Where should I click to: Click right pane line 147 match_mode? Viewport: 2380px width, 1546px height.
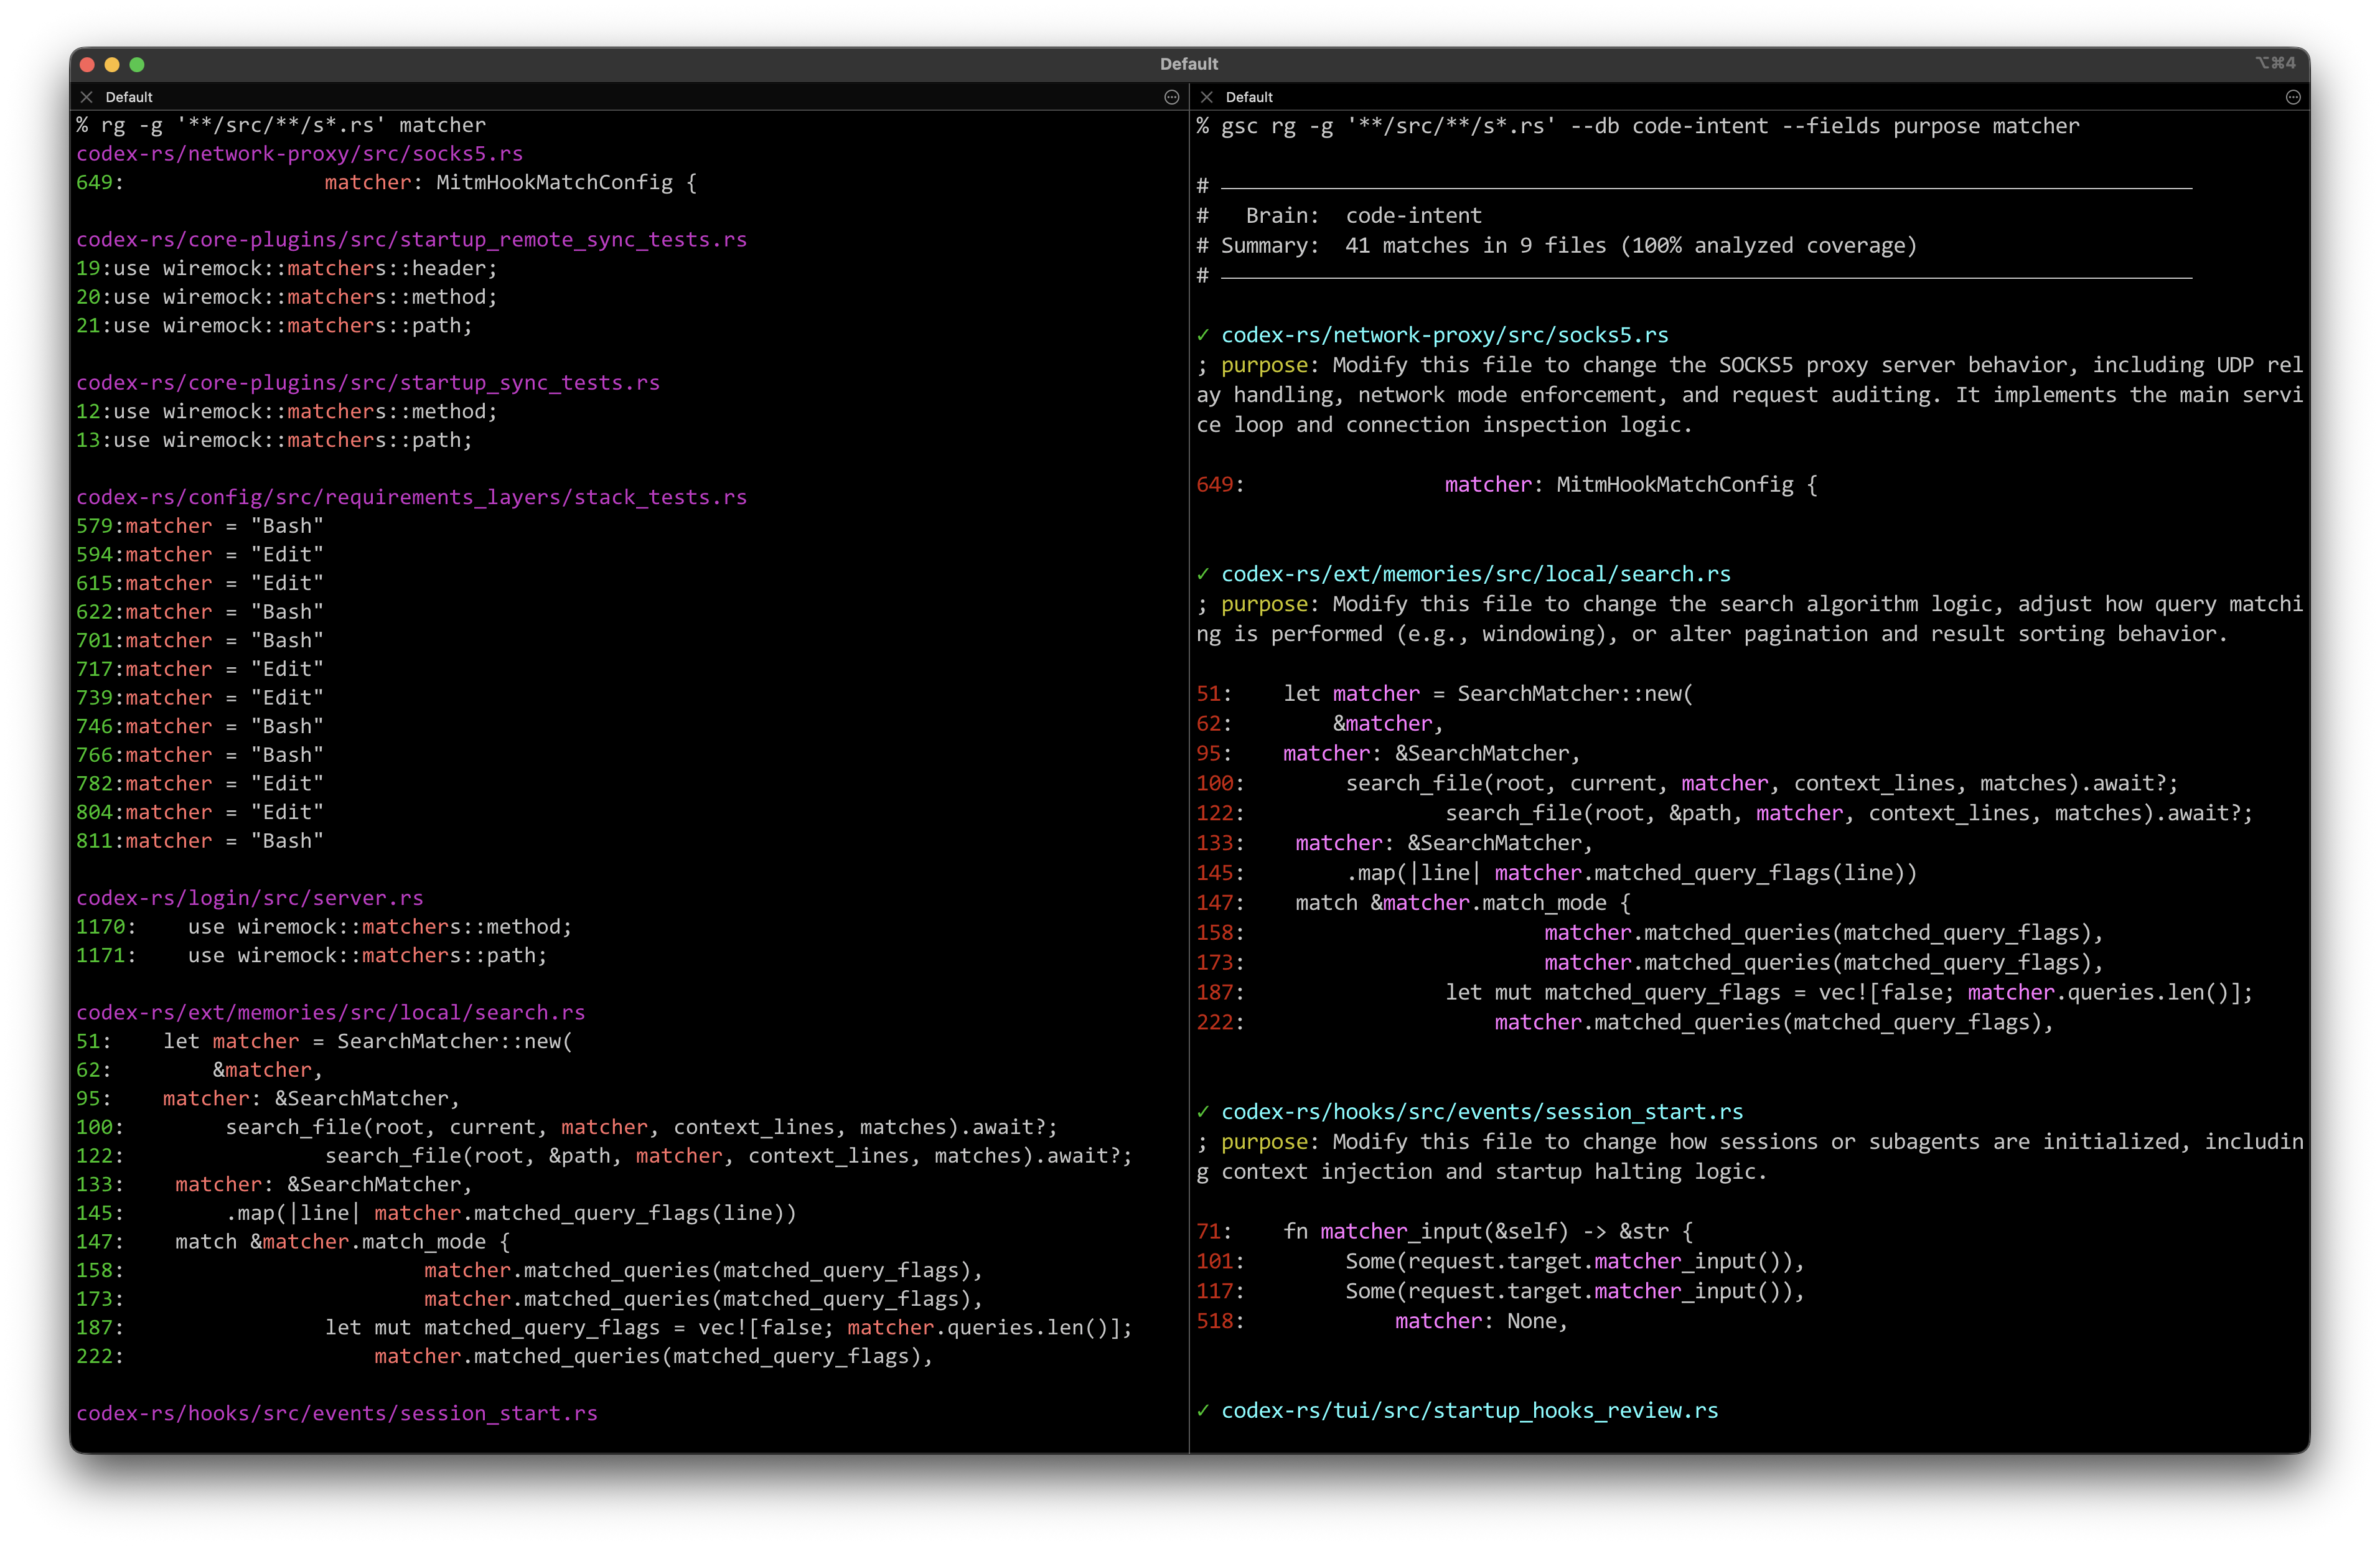1414,903
